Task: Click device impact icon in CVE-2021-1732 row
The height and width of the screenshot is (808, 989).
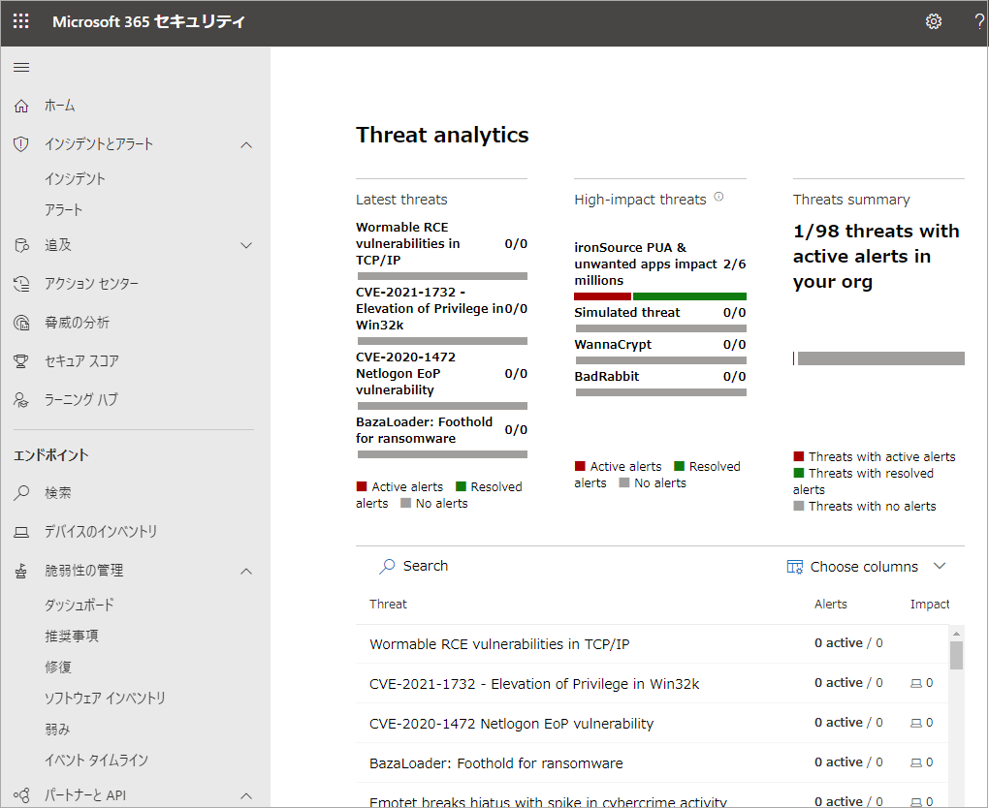Action: click(916, 683)
